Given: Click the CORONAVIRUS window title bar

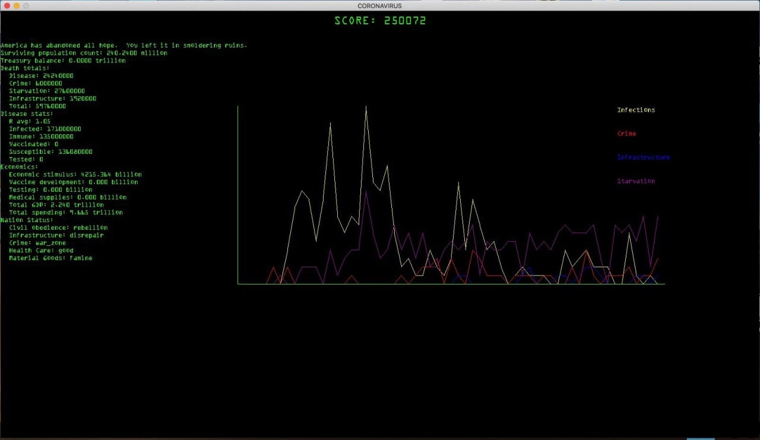Looking at the screenshot, I should 380,5.
